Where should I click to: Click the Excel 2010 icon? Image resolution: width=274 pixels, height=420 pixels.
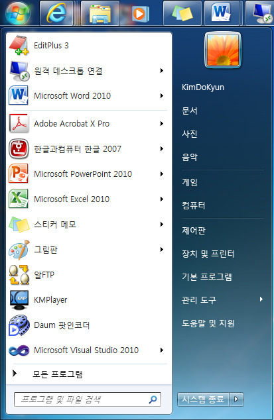[x=19, y=199]
